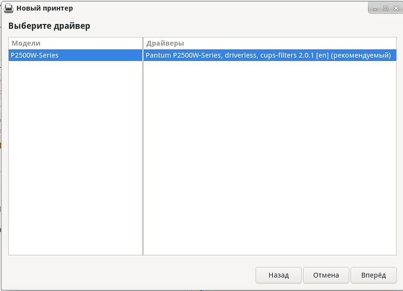This screenshot has height=291, width=403.
Task: Click the blank header space right of Модели
Action: click(91, 43)
